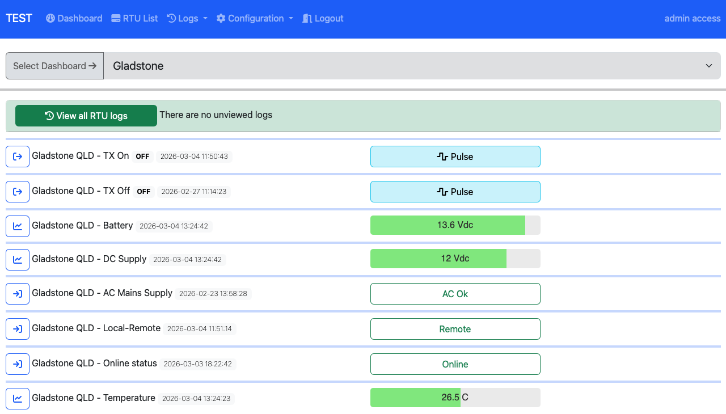
Task: Click the AC Mains Supply input icon
Action: pyautogui.click(x=18, y=294)
